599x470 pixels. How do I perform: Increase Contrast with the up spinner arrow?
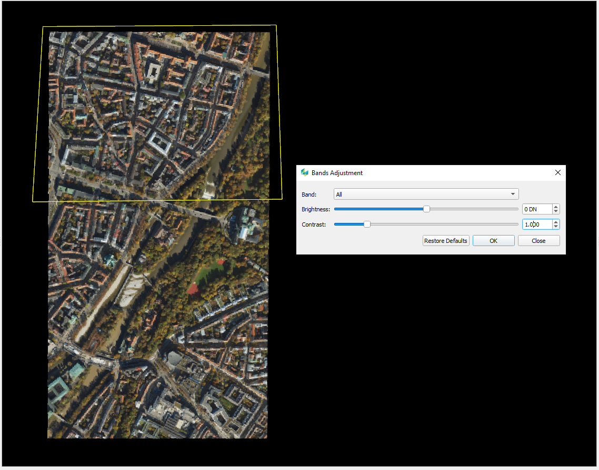coord(556,222)
